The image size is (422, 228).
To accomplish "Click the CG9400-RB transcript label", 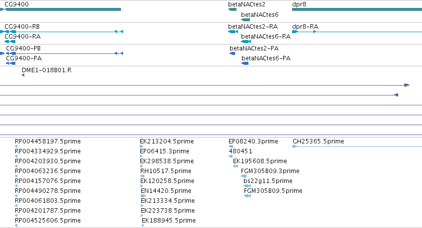I will pyautogui.click(x=22, y=27).
